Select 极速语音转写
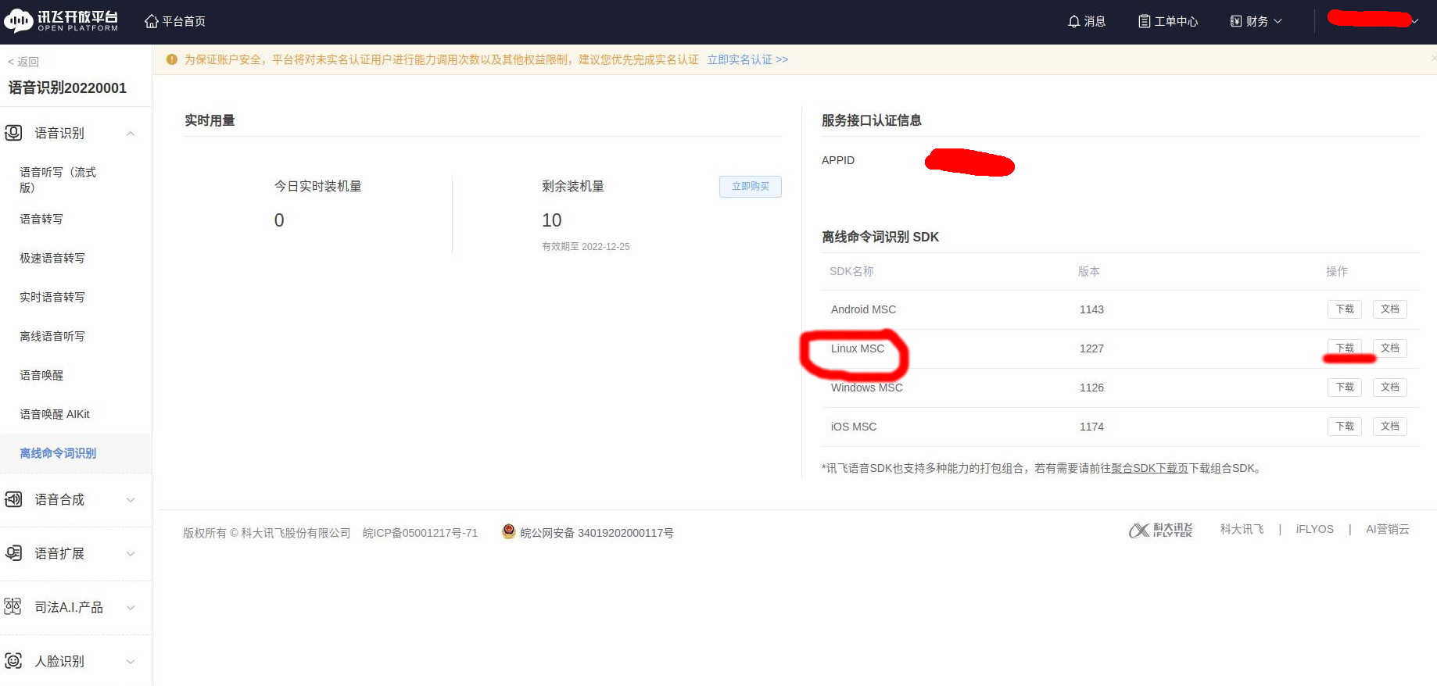 (x=52, y=258)
